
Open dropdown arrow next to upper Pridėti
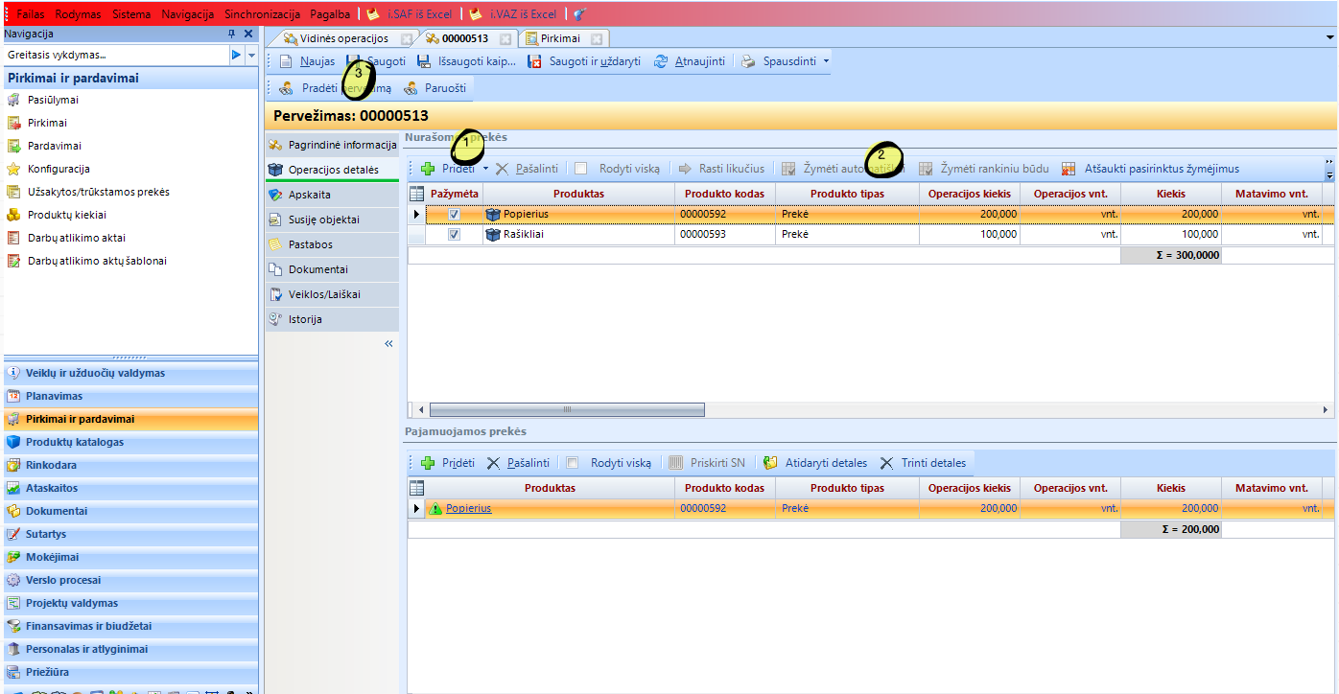(486, 169)
